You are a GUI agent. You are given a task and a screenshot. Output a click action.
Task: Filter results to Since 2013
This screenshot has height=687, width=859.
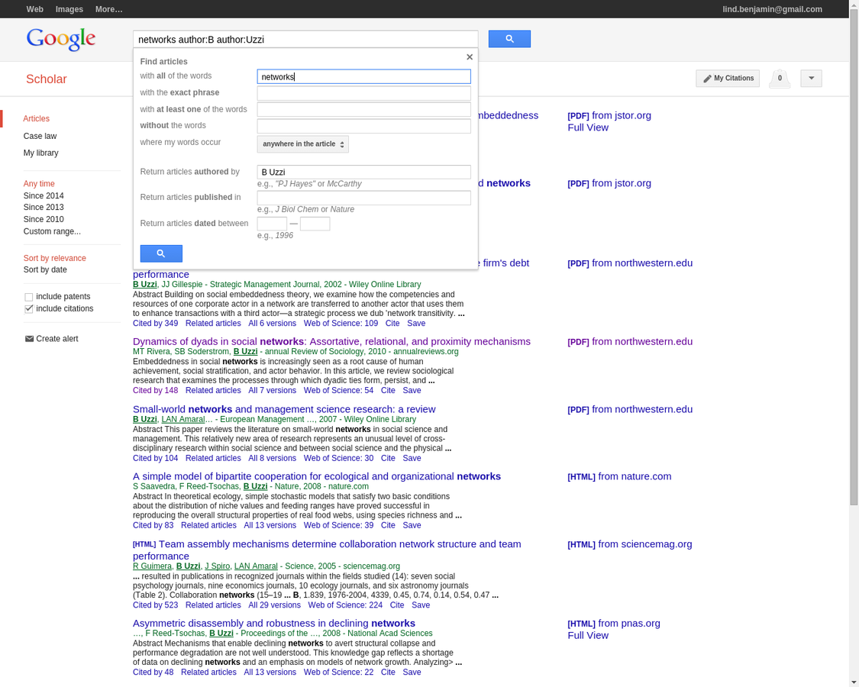pos(44,207)
